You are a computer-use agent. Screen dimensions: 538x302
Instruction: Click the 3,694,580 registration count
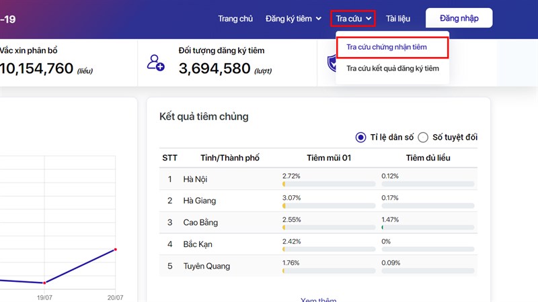[215, 68]
